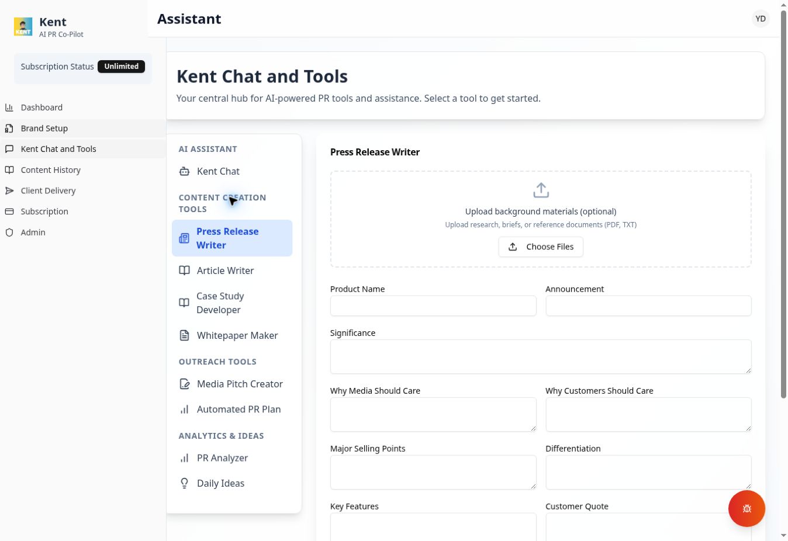
Task: Click the "Upload background materials (optional)" text
Action: (x=541, y=211)
